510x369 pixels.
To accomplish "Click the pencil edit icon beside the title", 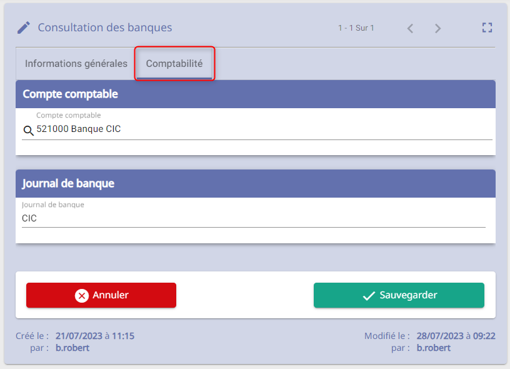I will [24, 28].
